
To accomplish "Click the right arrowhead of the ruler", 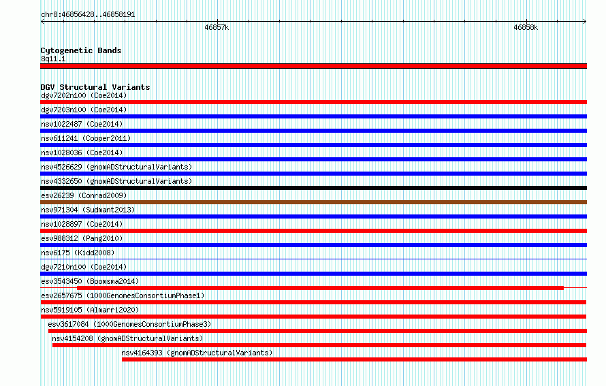I will click(x=585, y=21).
